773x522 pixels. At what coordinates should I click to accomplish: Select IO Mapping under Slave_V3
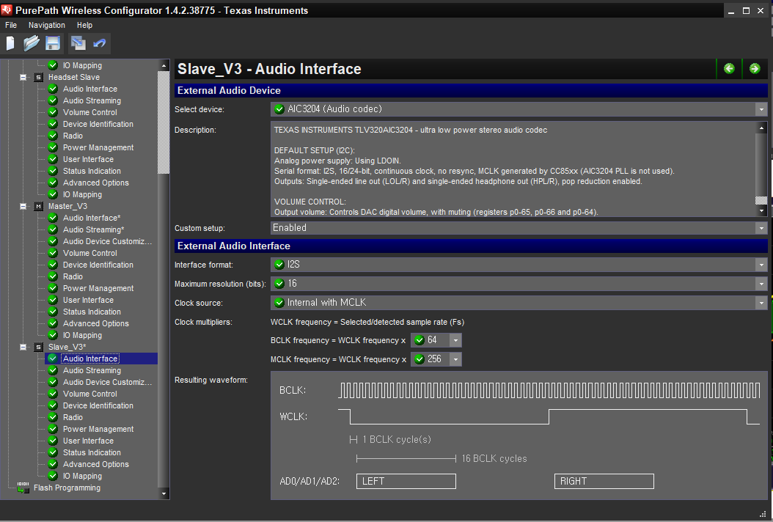pyautogui.click(x=82, y=476)
